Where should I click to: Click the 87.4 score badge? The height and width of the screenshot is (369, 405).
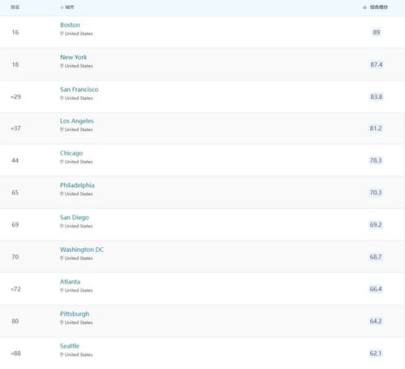coord(376,64)
